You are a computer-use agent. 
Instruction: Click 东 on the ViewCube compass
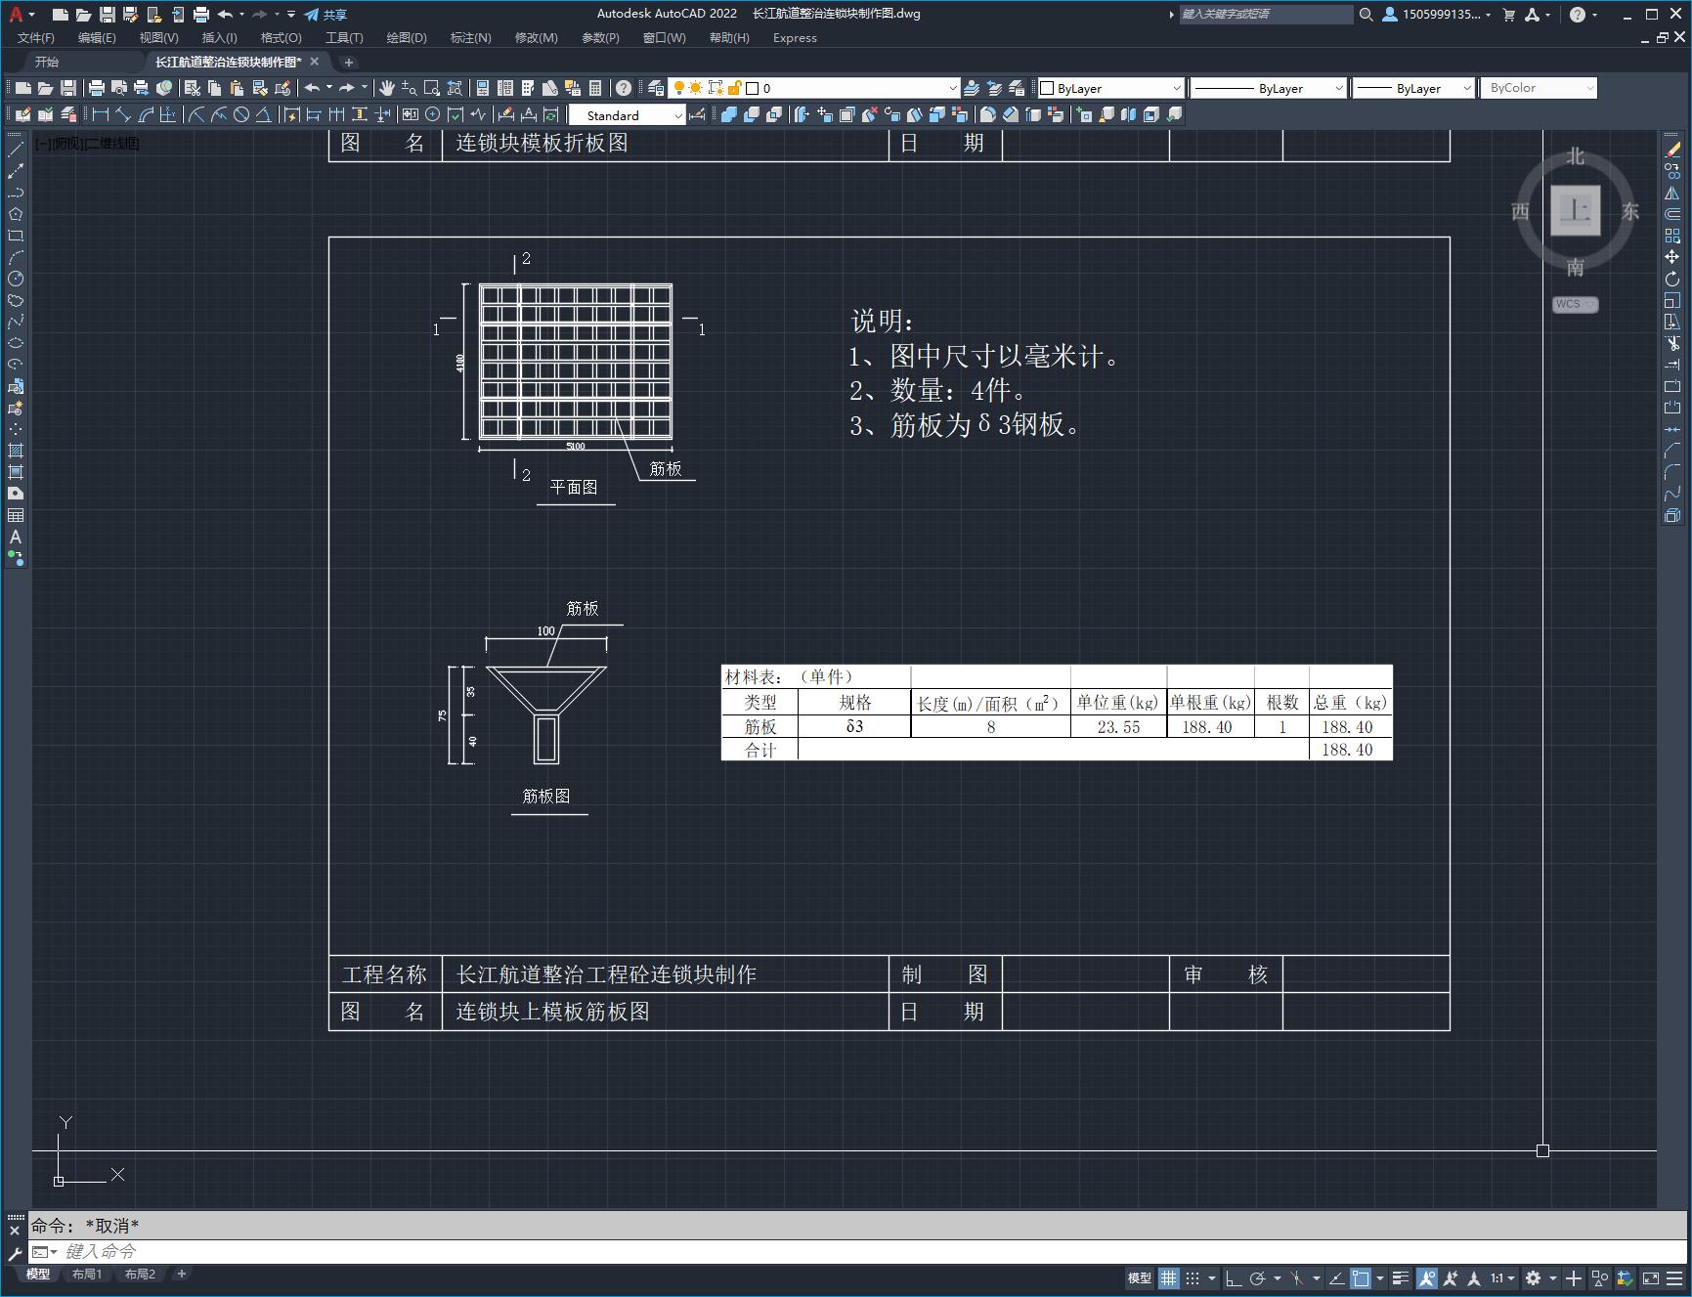point(1629,211)
